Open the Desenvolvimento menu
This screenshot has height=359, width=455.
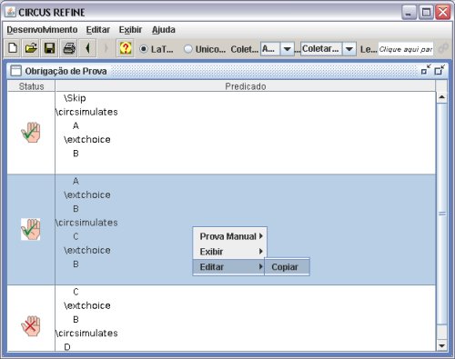(x=42, y=30)
